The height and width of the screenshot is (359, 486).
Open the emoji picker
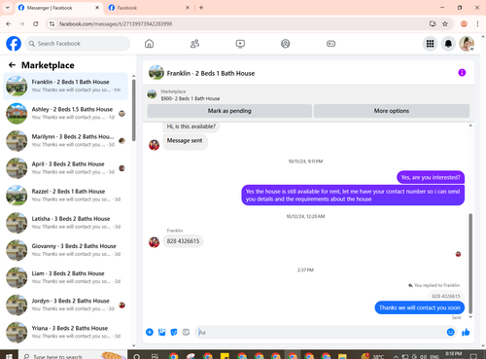click(x=450, y=332)
